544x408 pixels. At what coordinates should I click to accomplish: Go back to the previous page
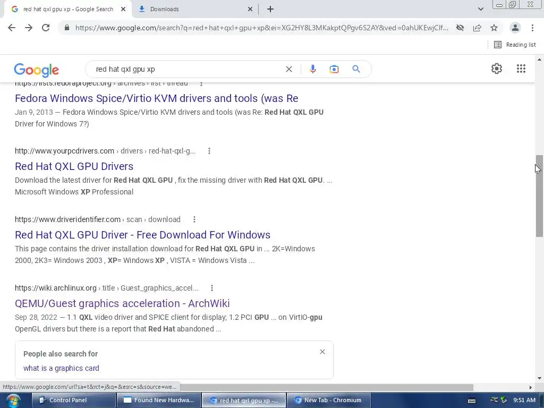pos(12,28)
